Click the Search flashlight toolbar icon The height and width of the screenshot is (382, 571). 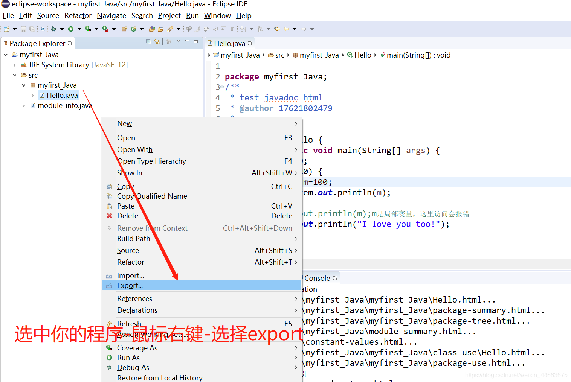pos(170,29)
